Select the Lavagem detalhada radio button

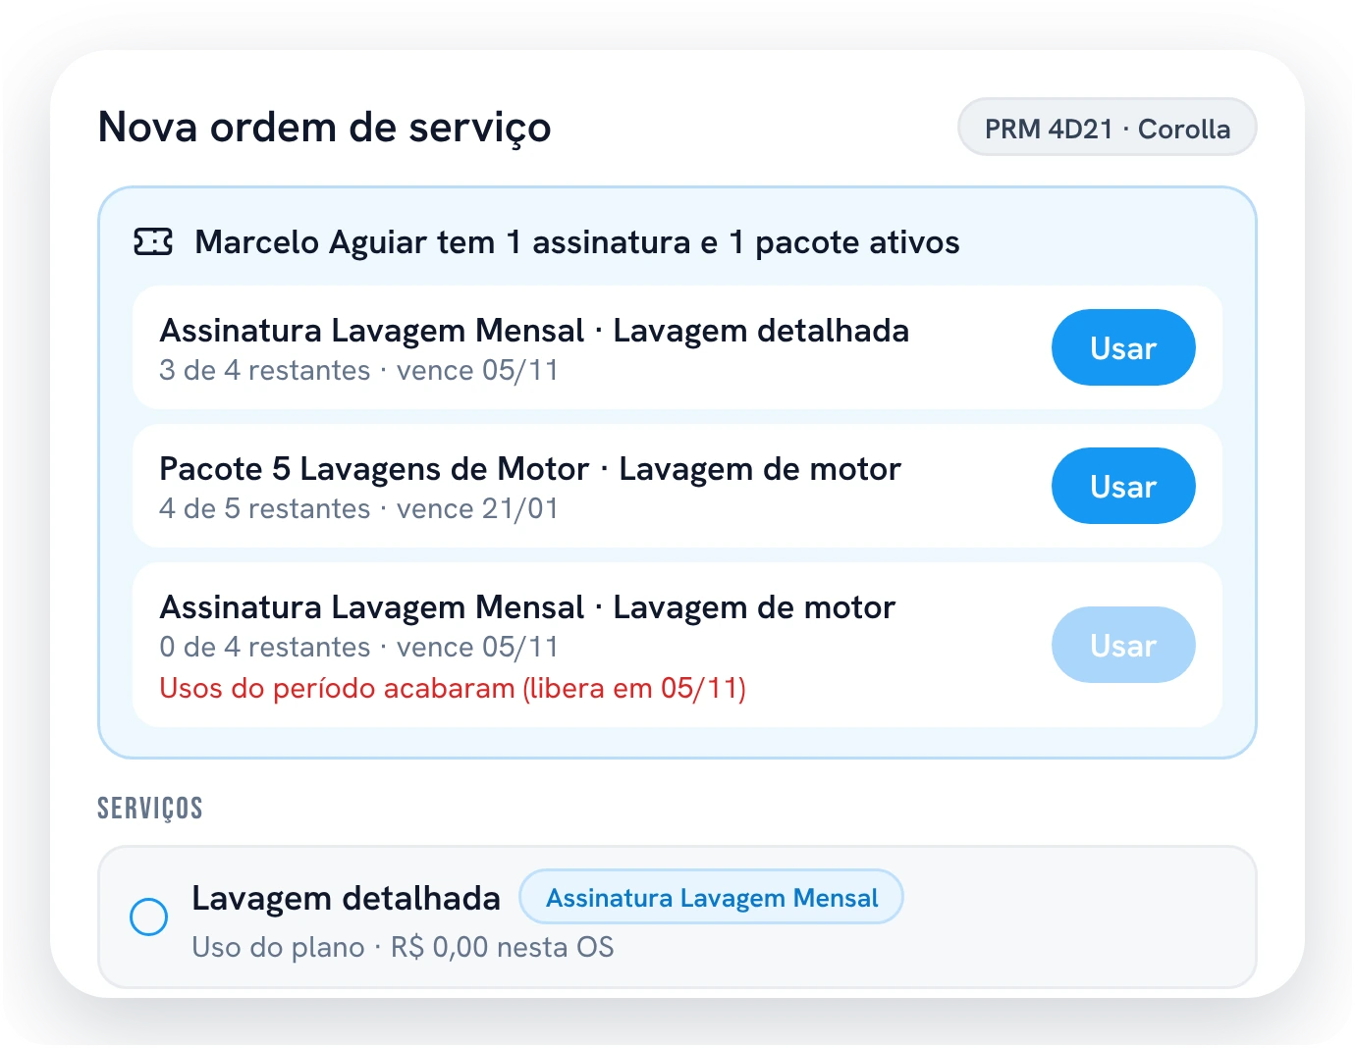point(149,917)
